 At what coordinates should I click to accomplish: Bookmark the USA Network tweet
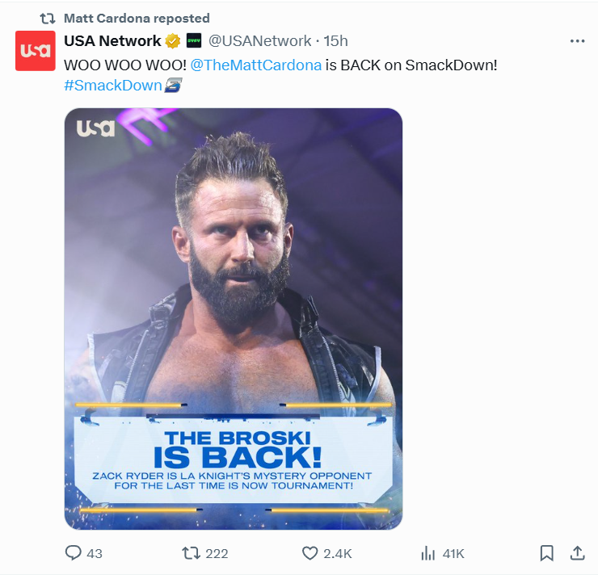pos(546,553)
